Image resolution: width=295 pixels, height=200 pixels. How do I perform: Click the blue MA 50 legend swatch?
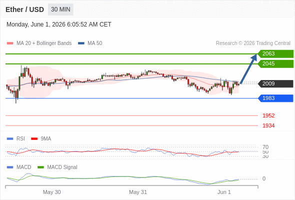pyautogui.click(x=81, y=43)
